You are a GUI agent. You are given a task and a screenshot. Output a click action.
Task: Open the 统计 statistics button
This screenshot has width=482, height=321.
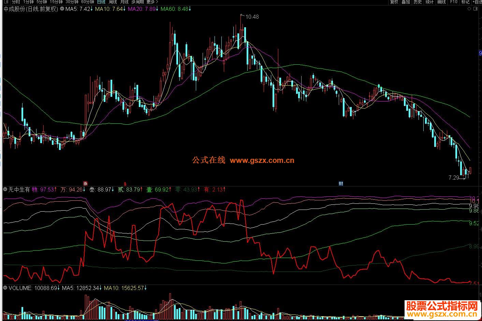(429, 2)
